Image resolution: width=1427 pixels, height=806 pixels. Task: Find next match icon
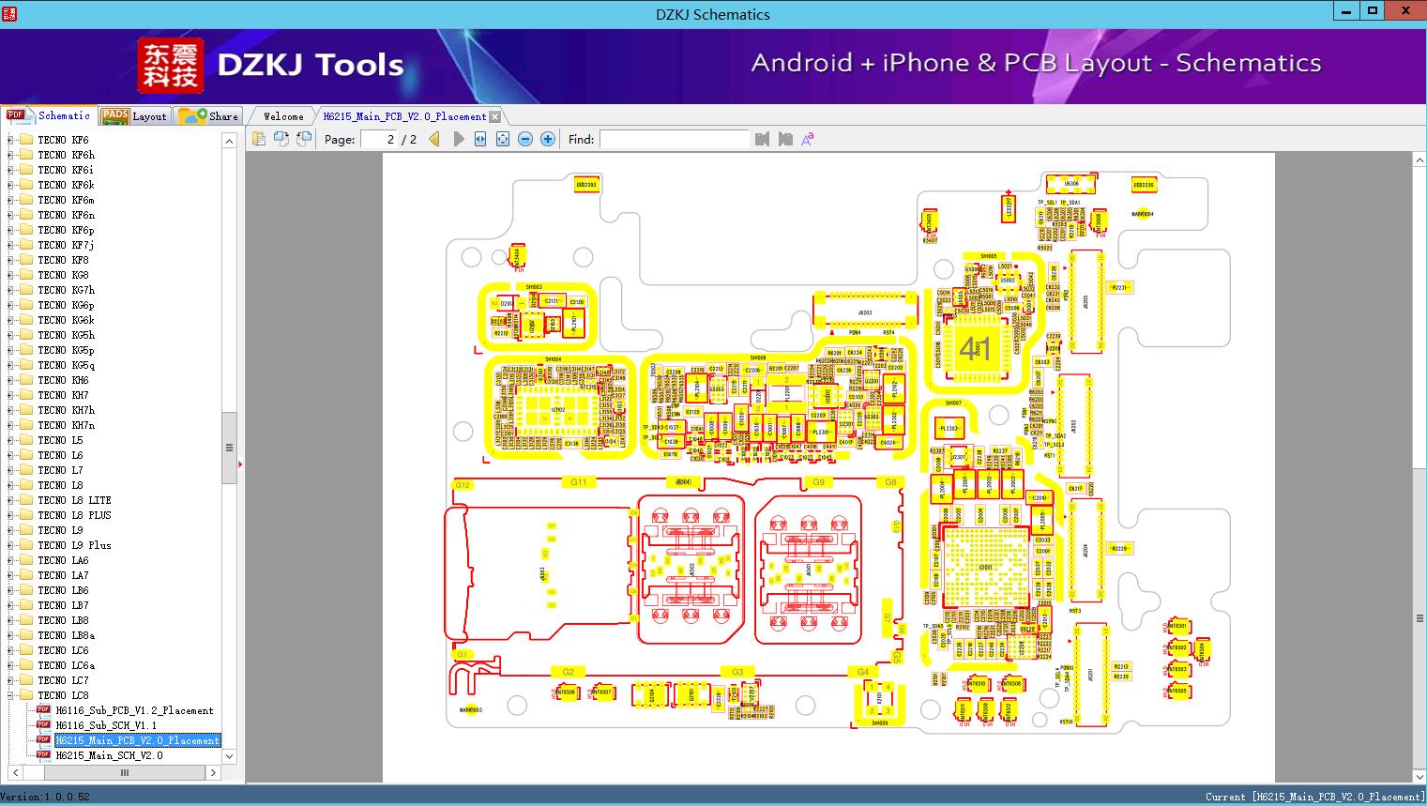point(785,139)
